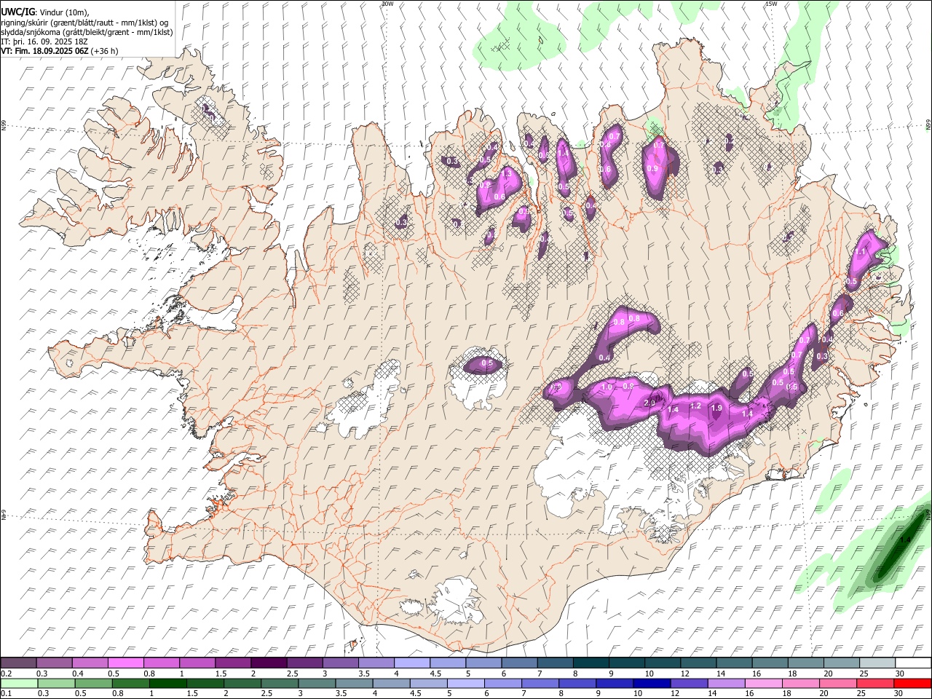Click the '0.1' label in the lower legend

pos(7,693)
